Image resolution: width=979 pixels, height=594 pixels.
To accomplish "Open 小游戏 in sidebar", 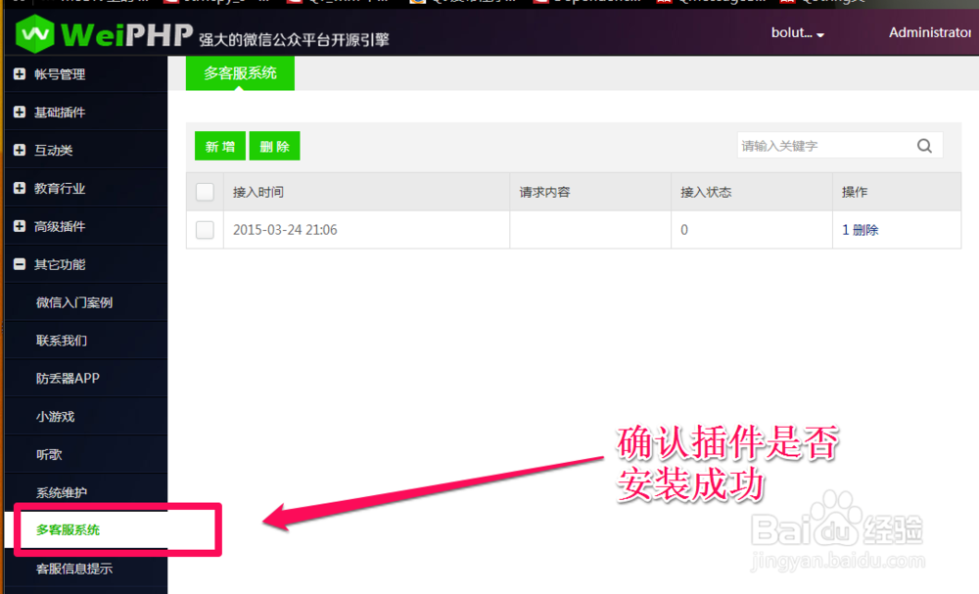I will pyautogui.click(x=55, y=417).
